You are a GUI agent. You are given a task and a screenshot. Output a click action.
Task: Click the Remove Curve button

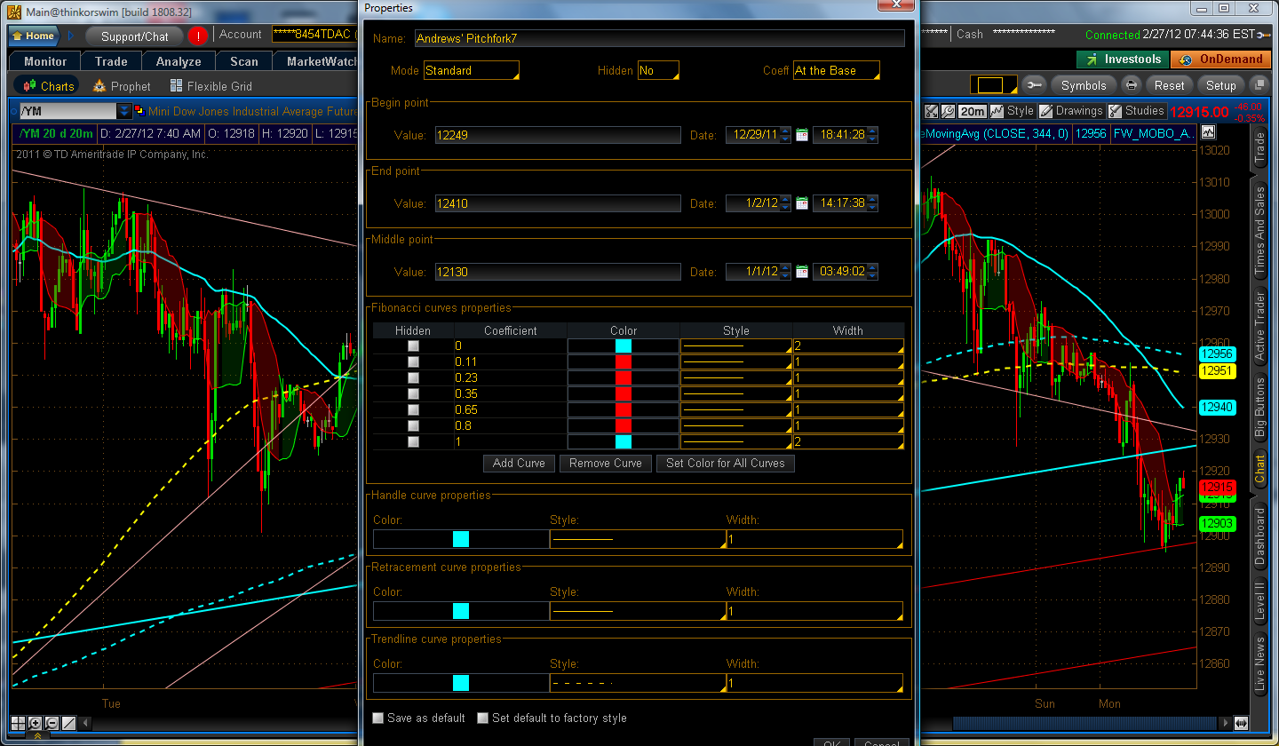pos(605,464)
